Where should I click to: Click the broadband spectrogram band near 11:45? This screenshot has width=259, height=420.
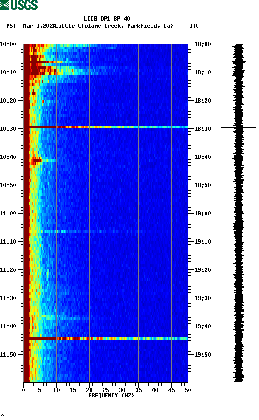click(x=106, y=339)
